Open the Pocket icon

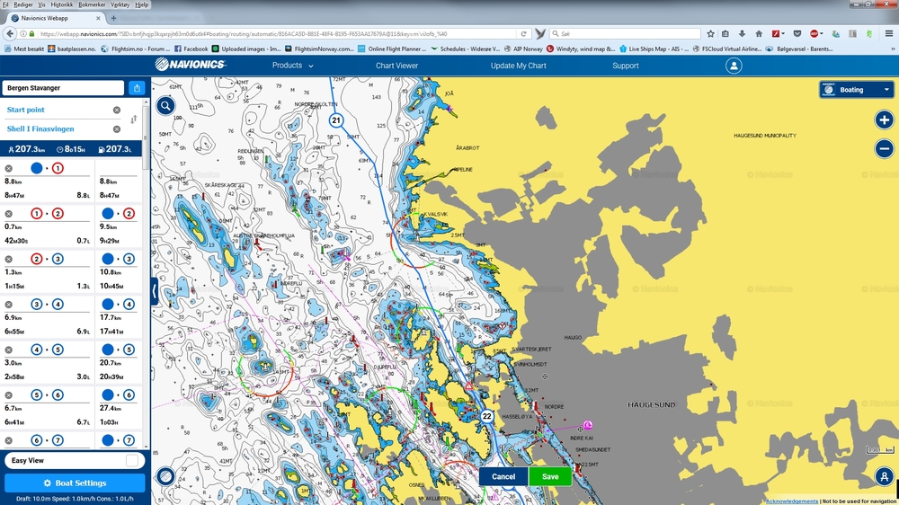coord(797,34)
